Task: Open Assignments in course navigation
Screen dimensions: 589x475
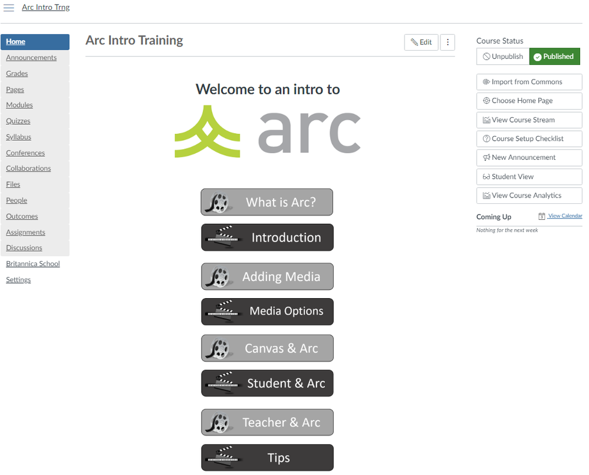Action: (25, 232)
